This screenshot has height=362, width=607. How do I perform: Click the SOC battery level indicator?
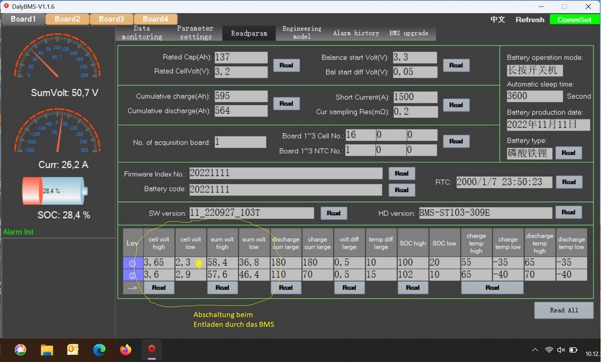[55, 191]
